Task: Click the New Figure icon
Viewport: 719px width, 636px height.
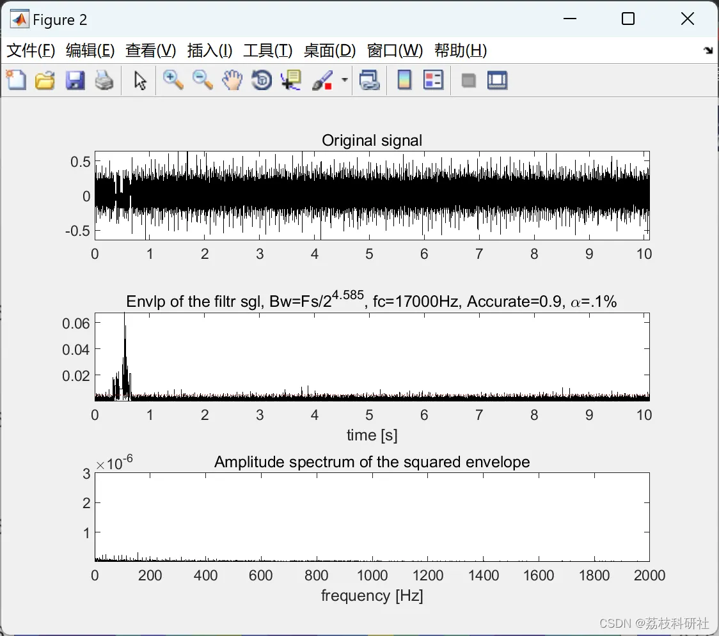Action: (15, 81)
